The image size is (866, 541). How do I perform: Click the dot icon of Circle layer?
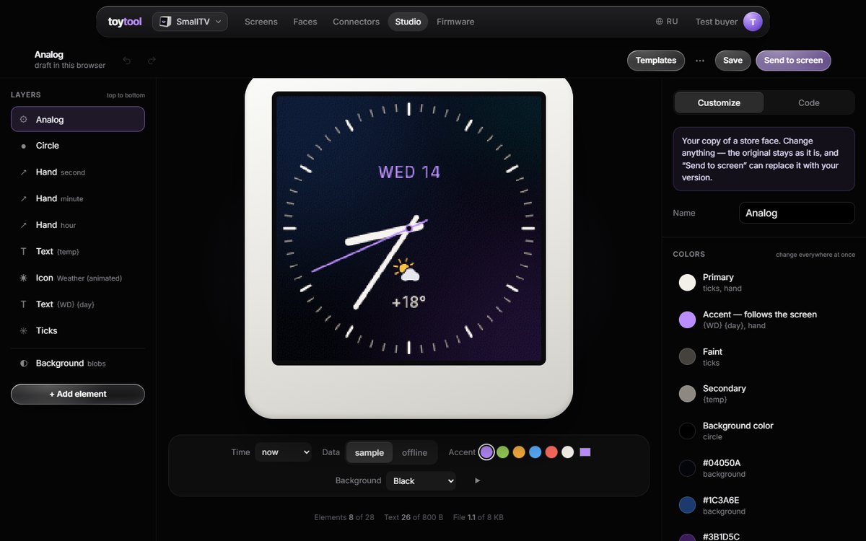tap(24, 146)
